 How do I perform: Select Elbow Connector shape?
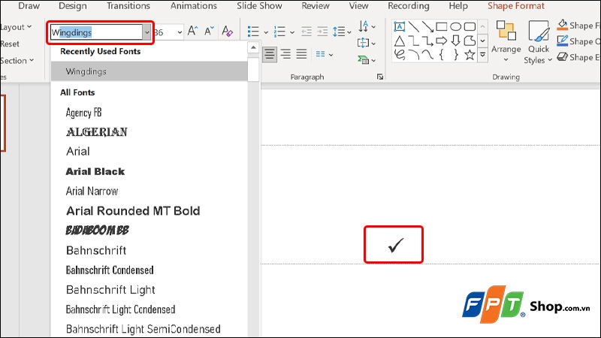[x=414, y=41]
